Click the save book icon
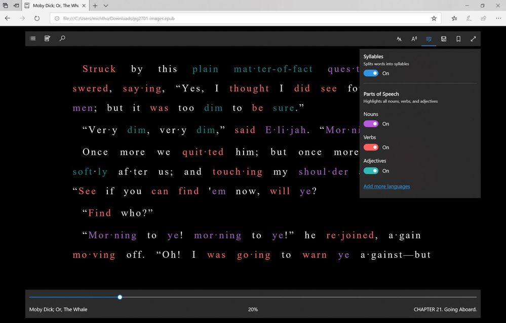Screen dimensions: 506x323 coord(444,39)
